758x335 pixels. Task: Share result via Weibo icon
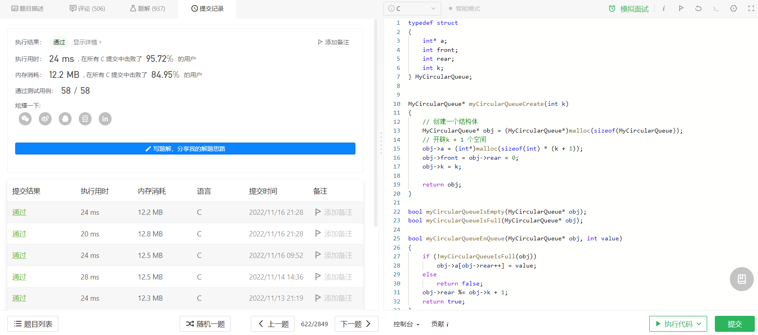click(45, 119)
